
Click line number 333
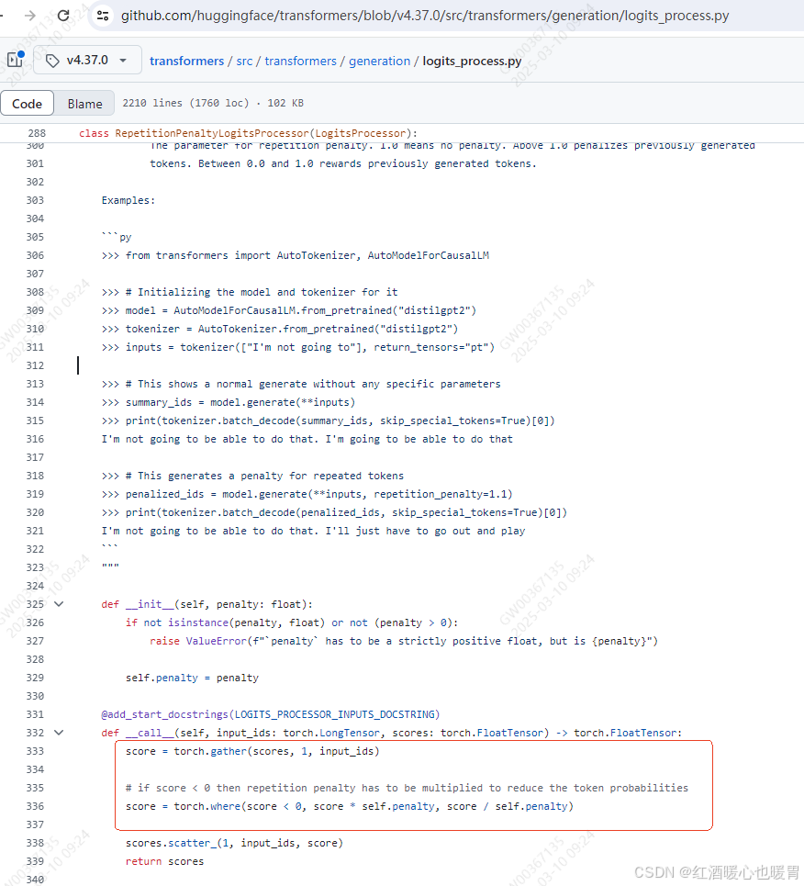(35, 751)
